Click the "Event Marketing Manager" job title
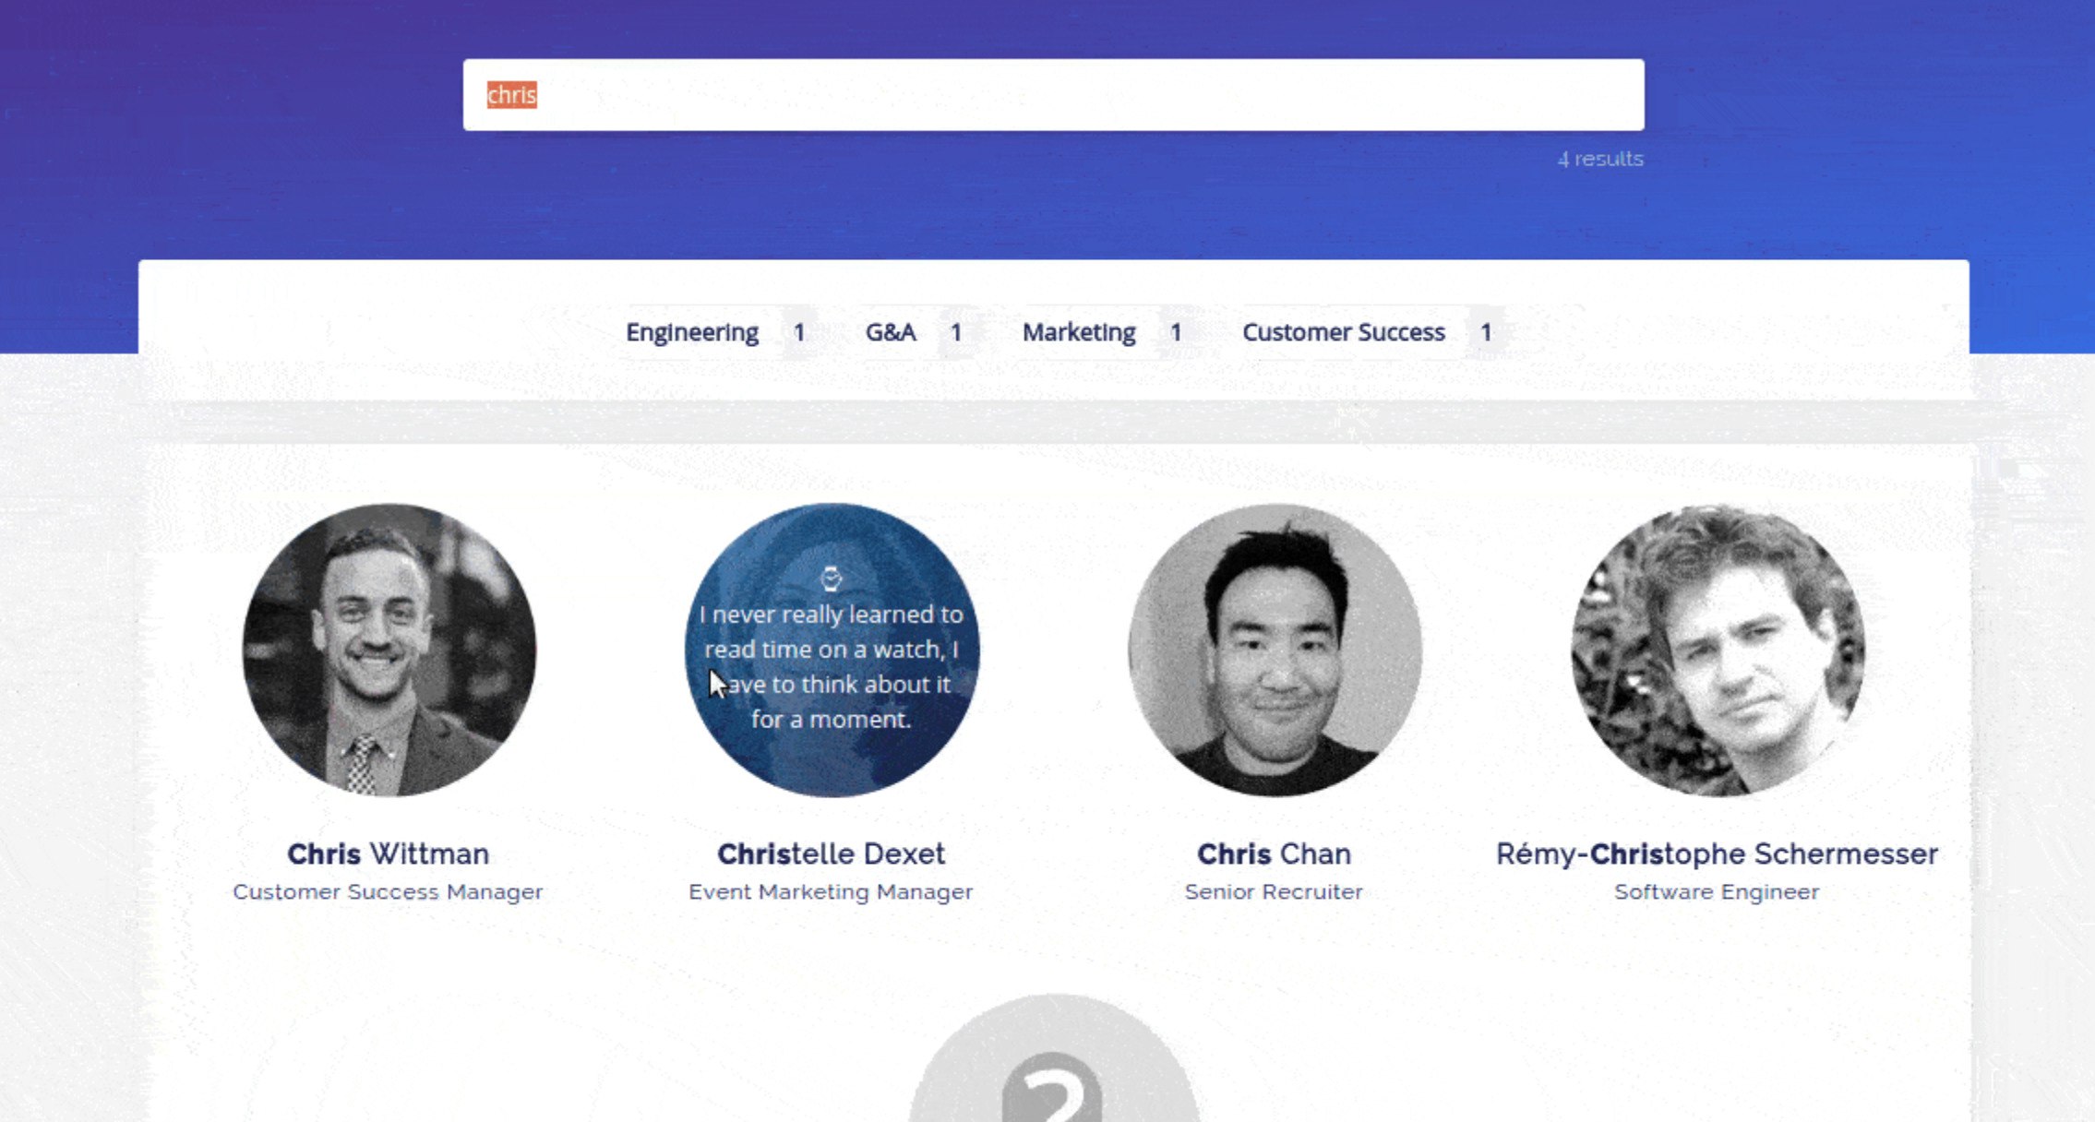 (832, 892)
